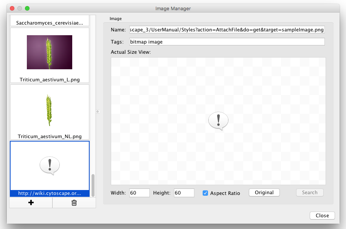Click the plus icon to add image
The height and width of the screenshot is (229, 346).
[31, 203]
